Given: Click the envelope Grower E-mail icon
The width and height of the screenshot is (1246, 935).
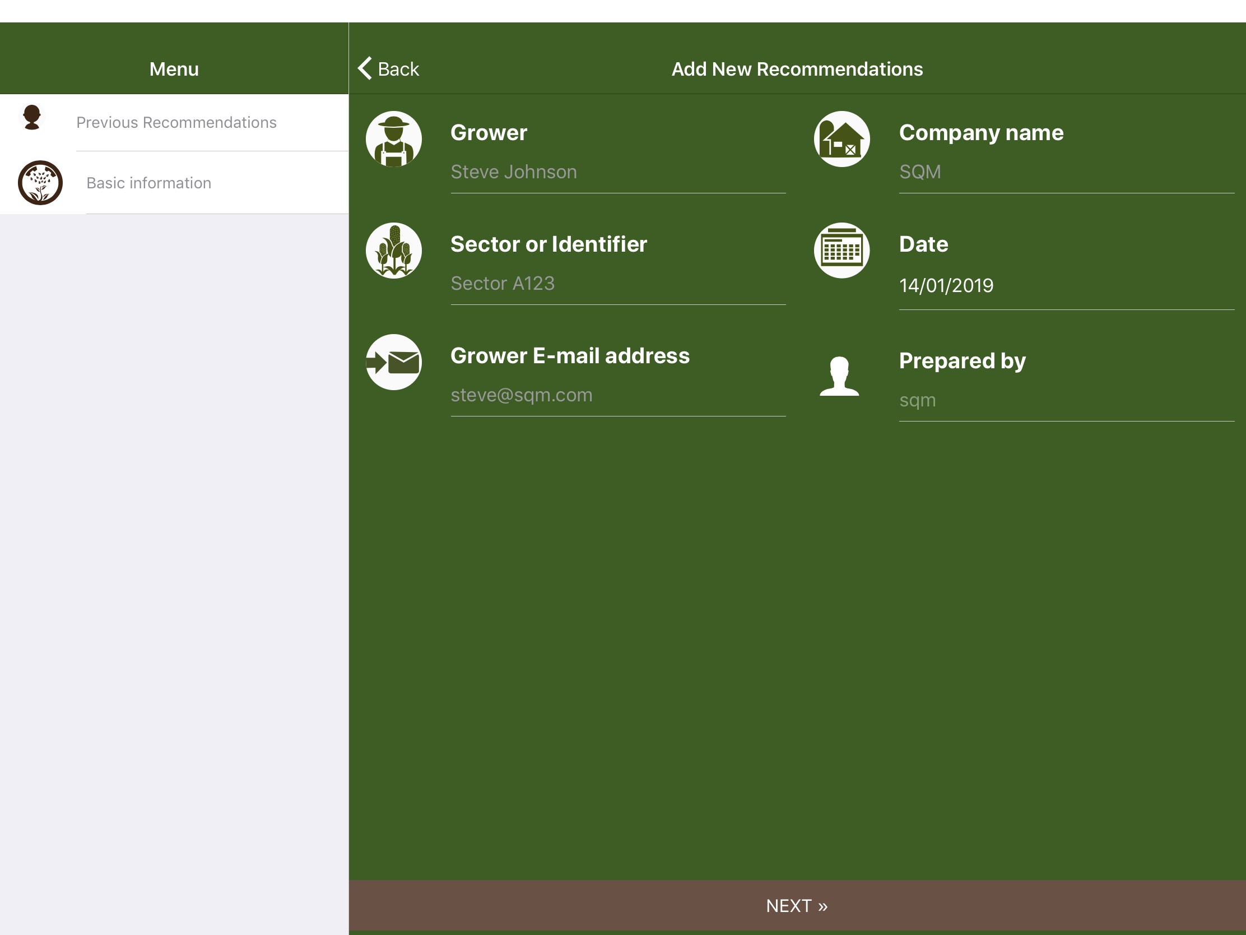Looking at the screenshot, I should (394, 362).
